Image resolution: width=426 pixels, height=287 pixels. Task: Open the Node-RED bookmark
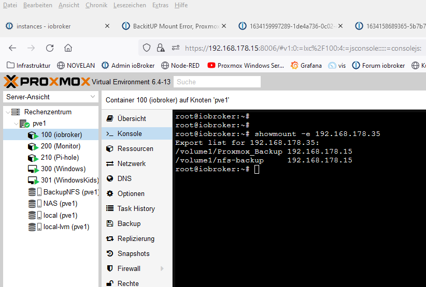pyautogui.click(x=180, y=66)
